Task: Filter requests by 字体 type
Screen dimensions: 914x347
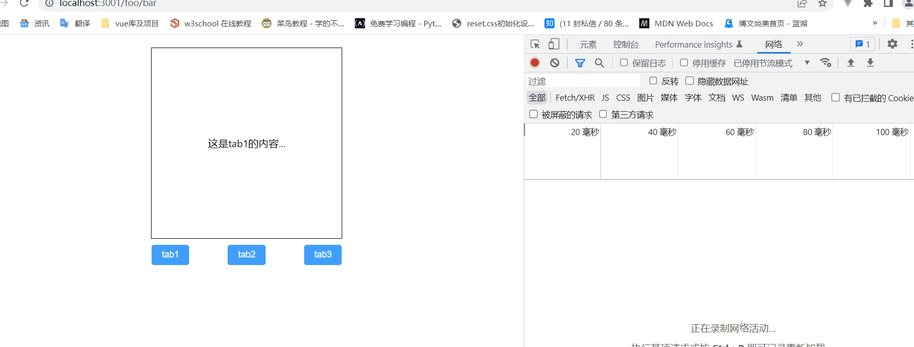Action: pyautogui.click(x=693, y=98)
